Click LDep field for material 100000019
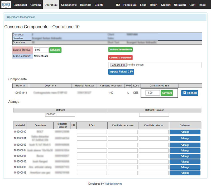This screenshot has width=211, height=187. tap(92, 173)
